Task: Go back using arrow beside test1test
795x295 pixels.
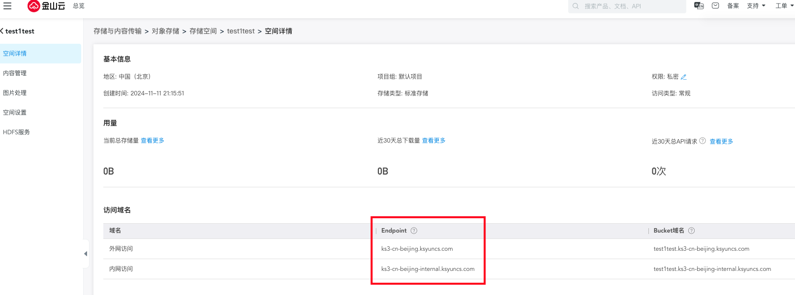Action: [x=2, y=31]
